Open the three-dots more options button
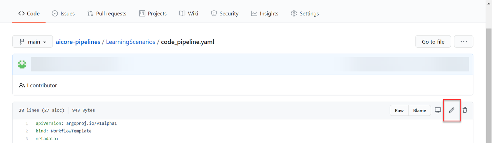This screenshot has height=143, width=492. pyautogui.click(x=464, y=42)
